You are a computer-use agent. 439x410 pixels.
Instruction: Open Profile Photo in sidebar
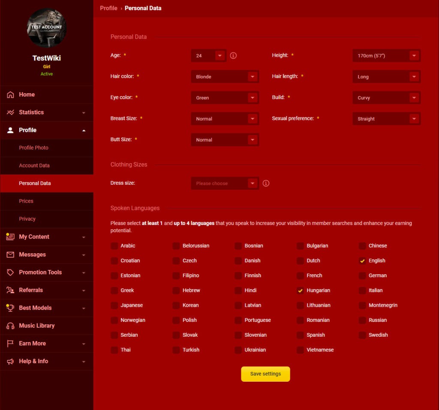34,148
